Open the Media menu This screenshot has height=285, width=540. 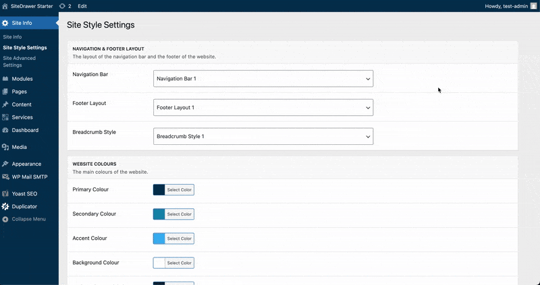pos(20,147)
